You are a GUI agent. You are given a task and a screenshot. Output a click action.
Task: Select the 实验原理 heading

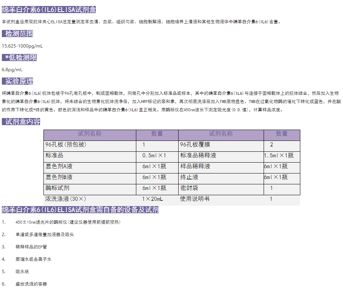pos(18,81)
